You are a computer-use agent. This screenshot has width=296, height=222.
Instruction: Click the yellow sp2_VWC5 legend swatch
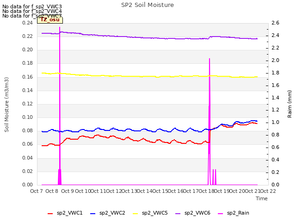(x=136, y=214)
